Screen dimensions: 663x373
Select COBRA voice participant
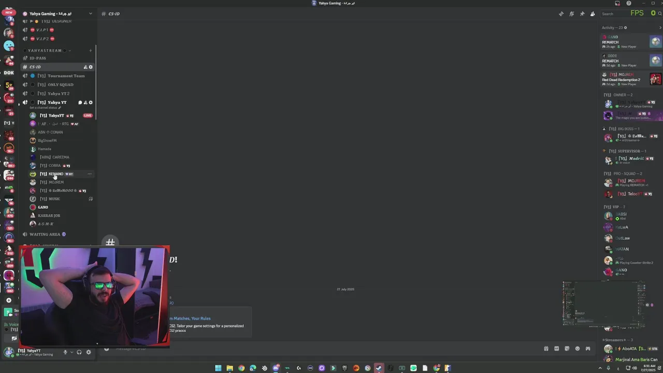pos(61,165)
